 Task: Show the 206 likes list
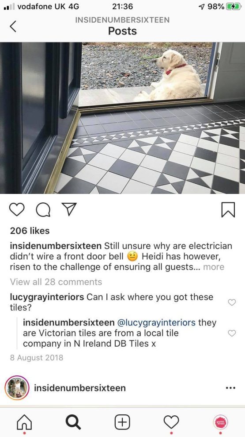(30, 231)
